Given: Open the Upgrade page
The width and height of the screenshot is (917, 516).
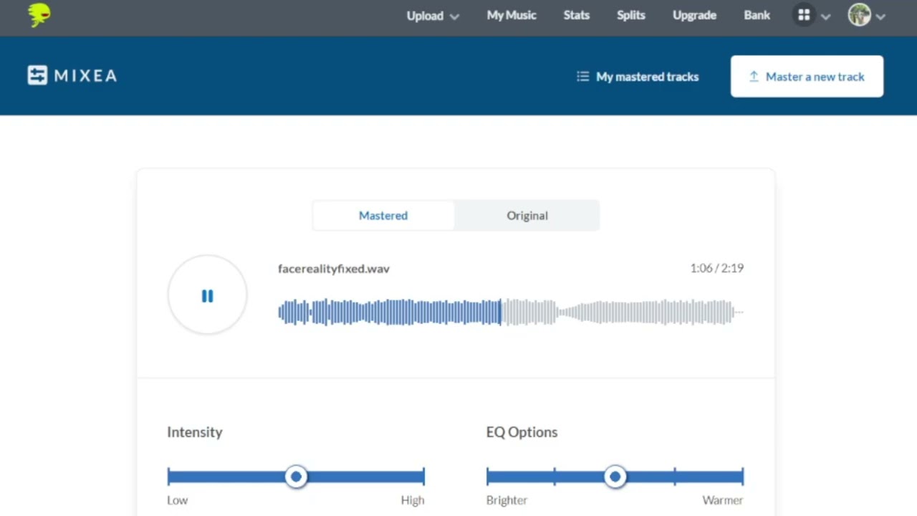Looking at the screenshot, I should point(694,15).
